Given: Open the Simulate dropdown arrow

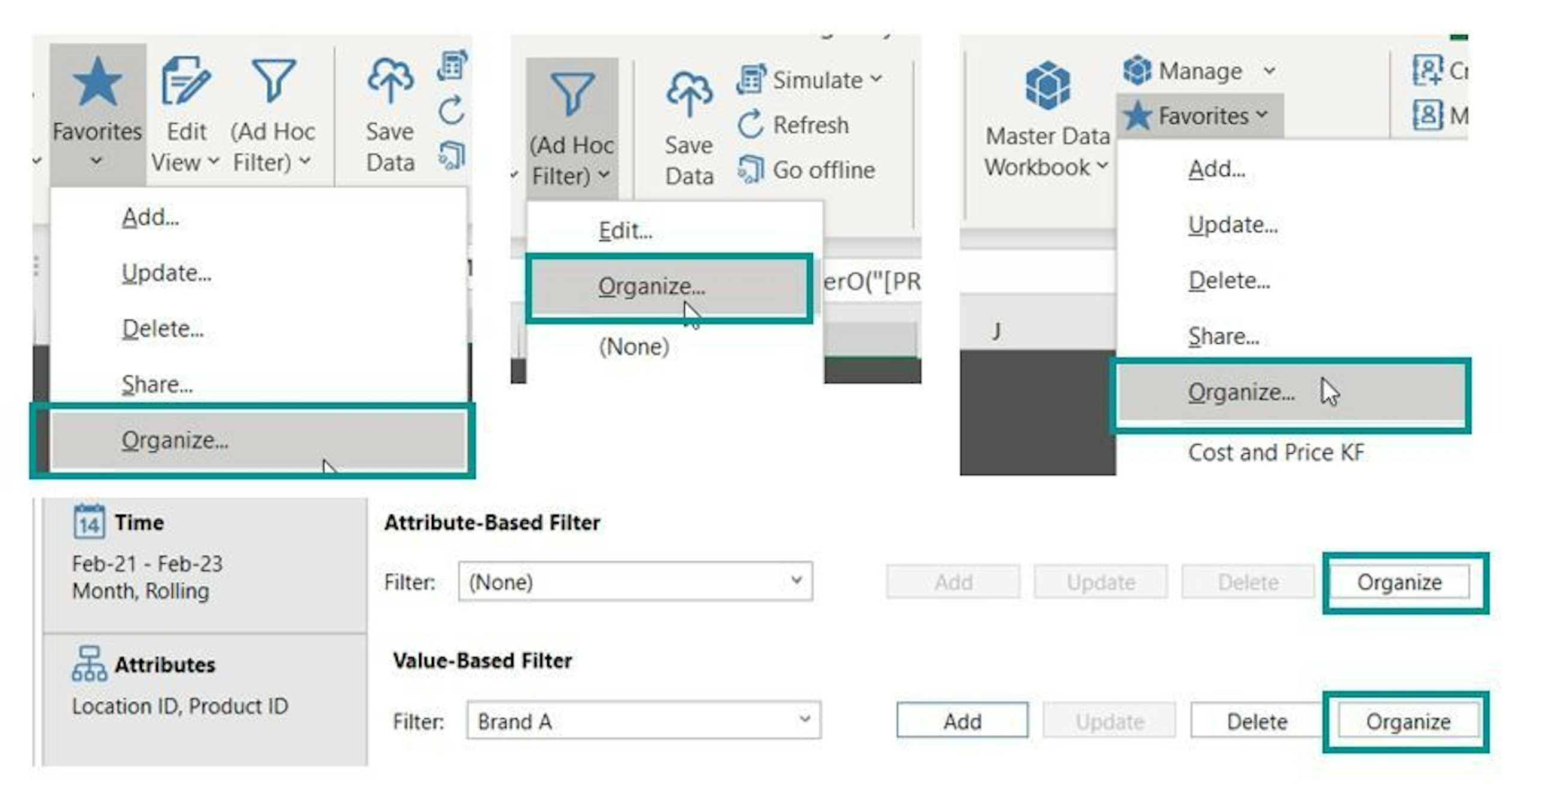Looking at the screenshot, I should pos(877,79).
